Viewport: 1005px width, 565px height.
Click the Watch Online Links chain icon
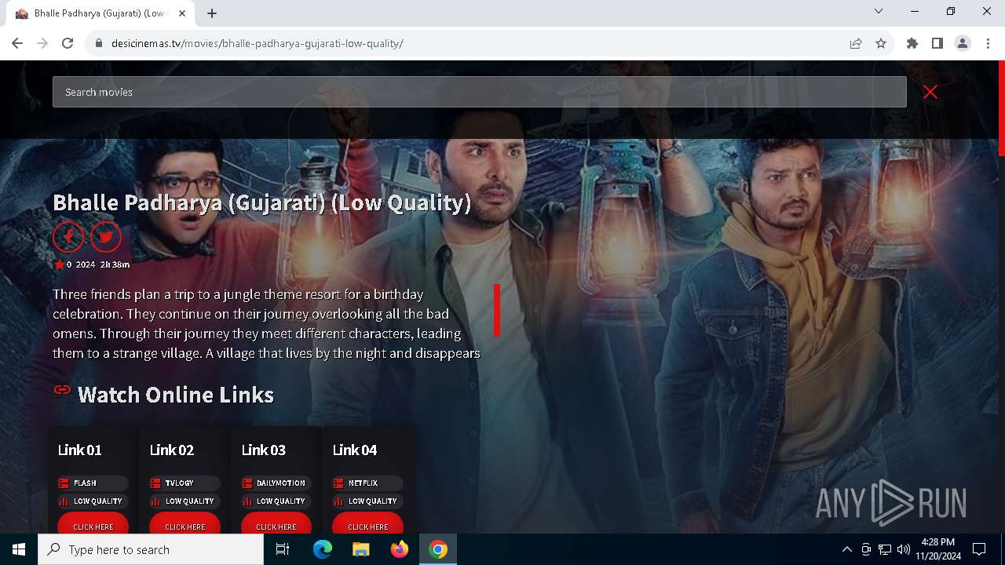pyautogui.click(x=62, y=390)
